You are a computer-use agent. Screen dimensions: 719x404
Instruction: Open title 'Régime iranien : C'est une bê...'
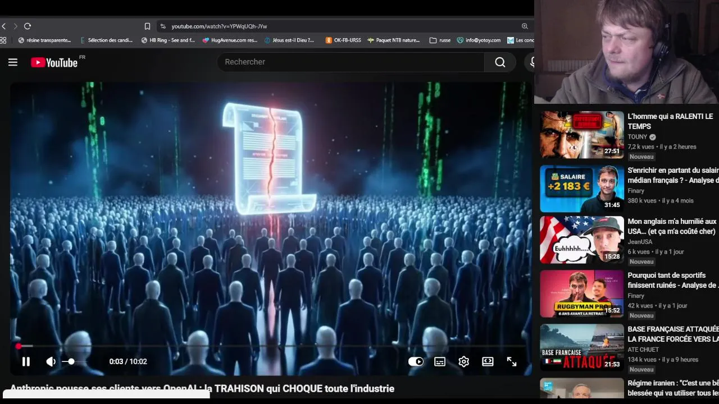(673, 388)
